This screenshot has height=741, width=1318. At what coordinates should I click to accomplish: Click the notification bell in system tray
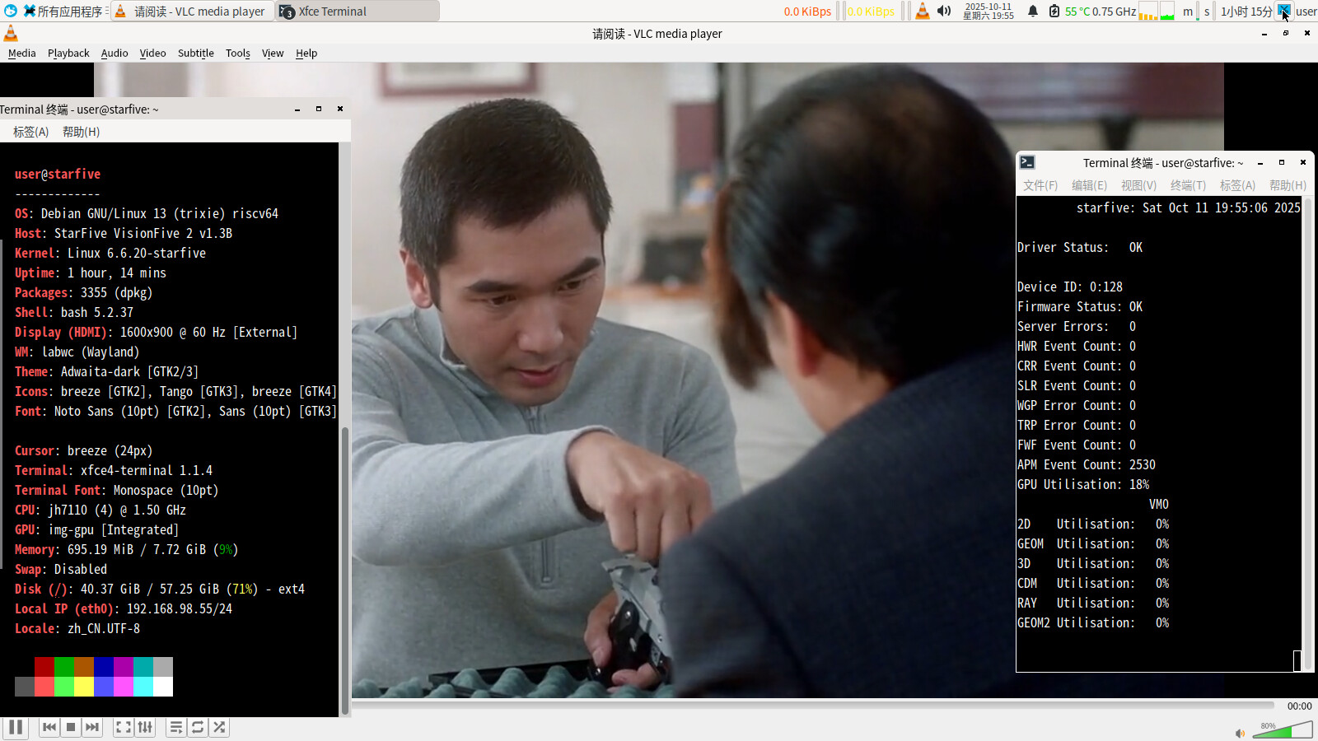(x=1032, y=12)
